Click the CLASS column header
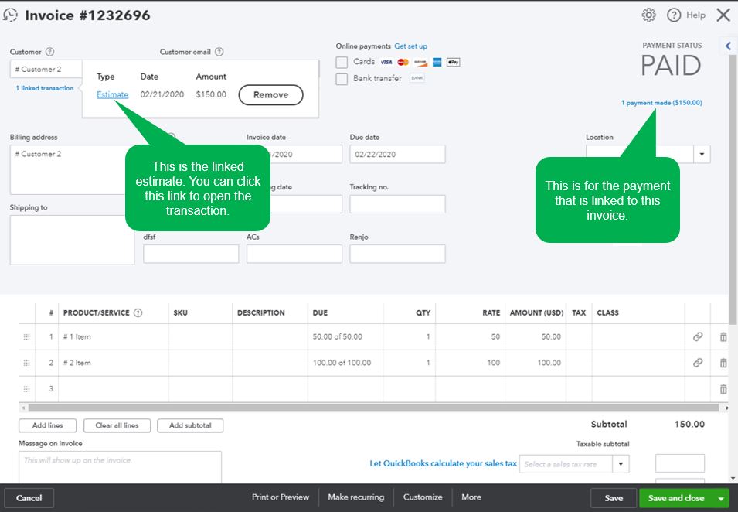738x512 pixels. 607,312
